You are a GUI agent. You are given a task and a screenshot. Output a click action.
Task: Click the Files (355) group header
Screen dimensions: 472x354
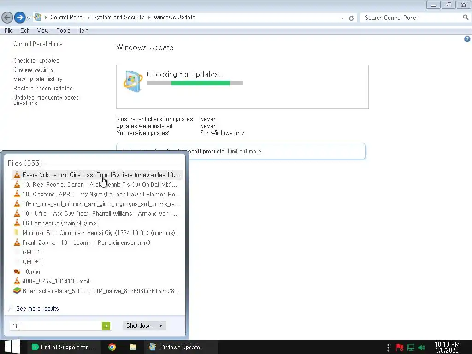(25, 163)
